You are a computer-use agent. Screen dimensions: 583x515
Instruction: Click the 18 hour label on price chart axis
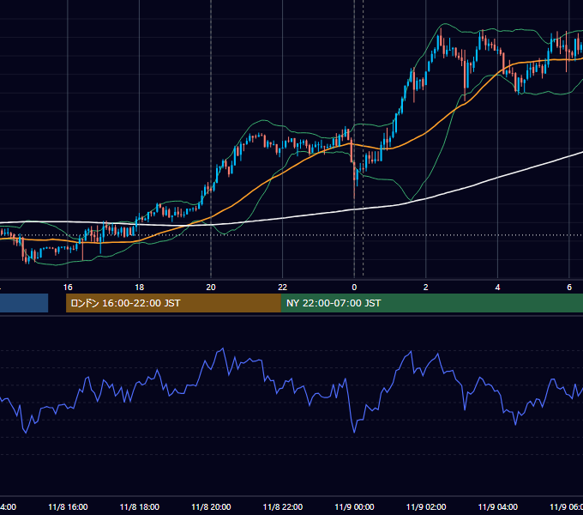[140, 288]
